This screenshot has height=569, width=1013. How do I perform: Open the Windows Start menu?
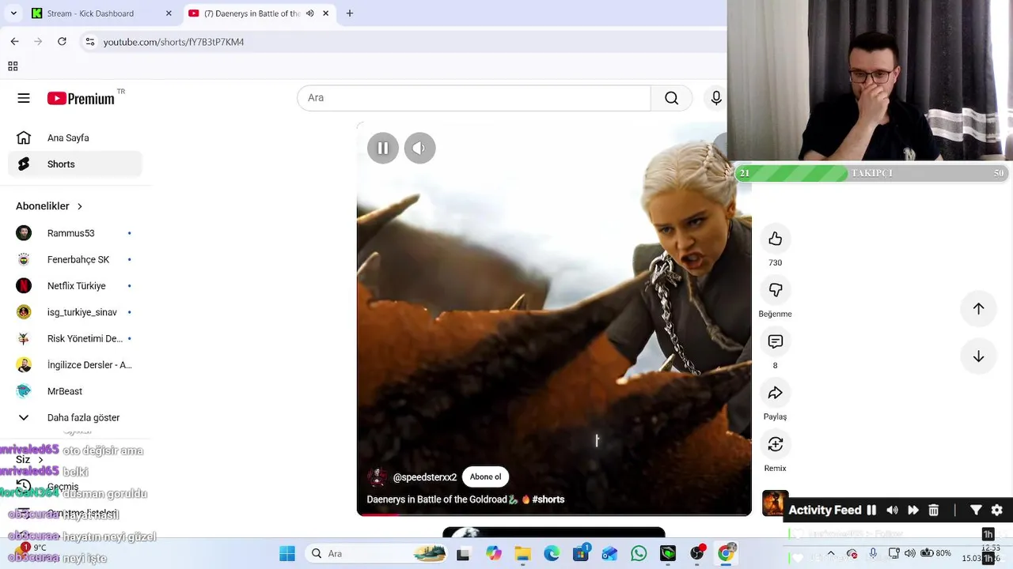287,553
